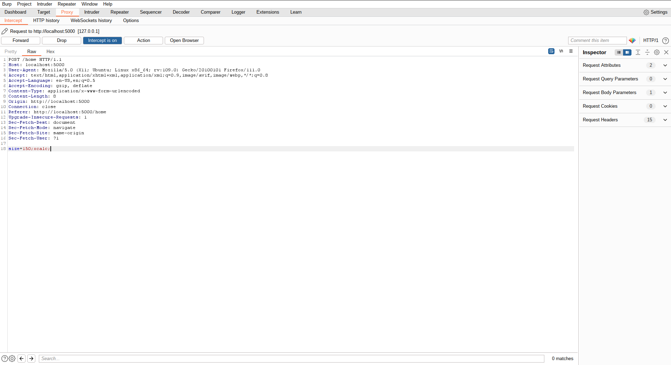Go to the Learn tab
The width and height of the screenshot is (671, 365).
click(x=296, y=12)
